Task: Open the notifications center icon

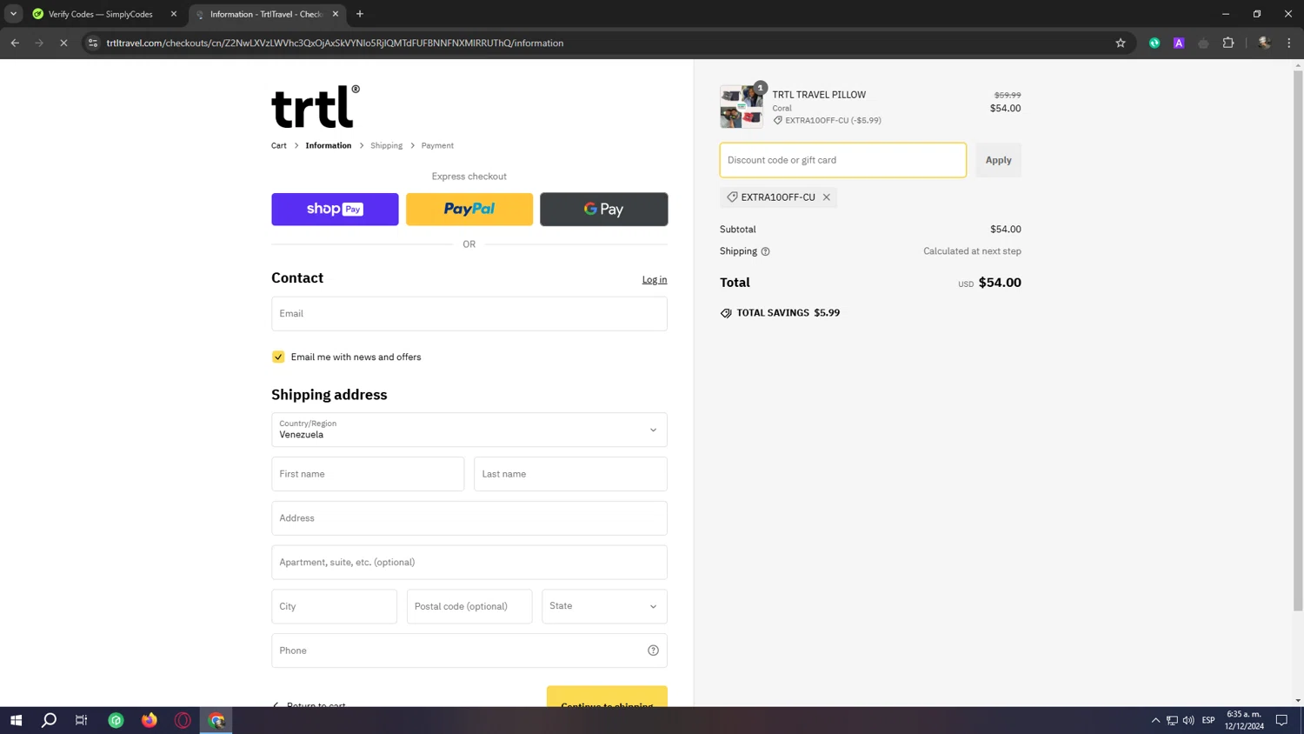Action: coord(1281,720)
